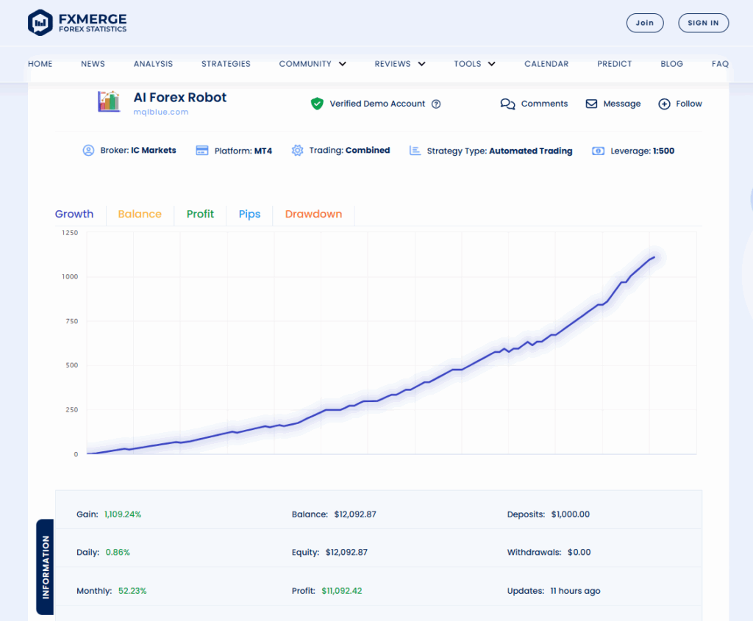Click the Follow link text
Screen dimensions: 753x621
coord(688,104)
